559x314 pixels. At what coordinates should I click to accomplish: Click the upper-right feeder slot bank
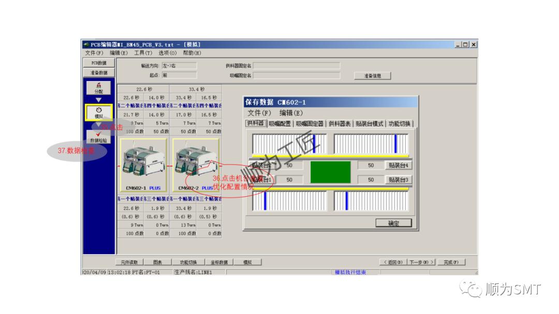371,144
